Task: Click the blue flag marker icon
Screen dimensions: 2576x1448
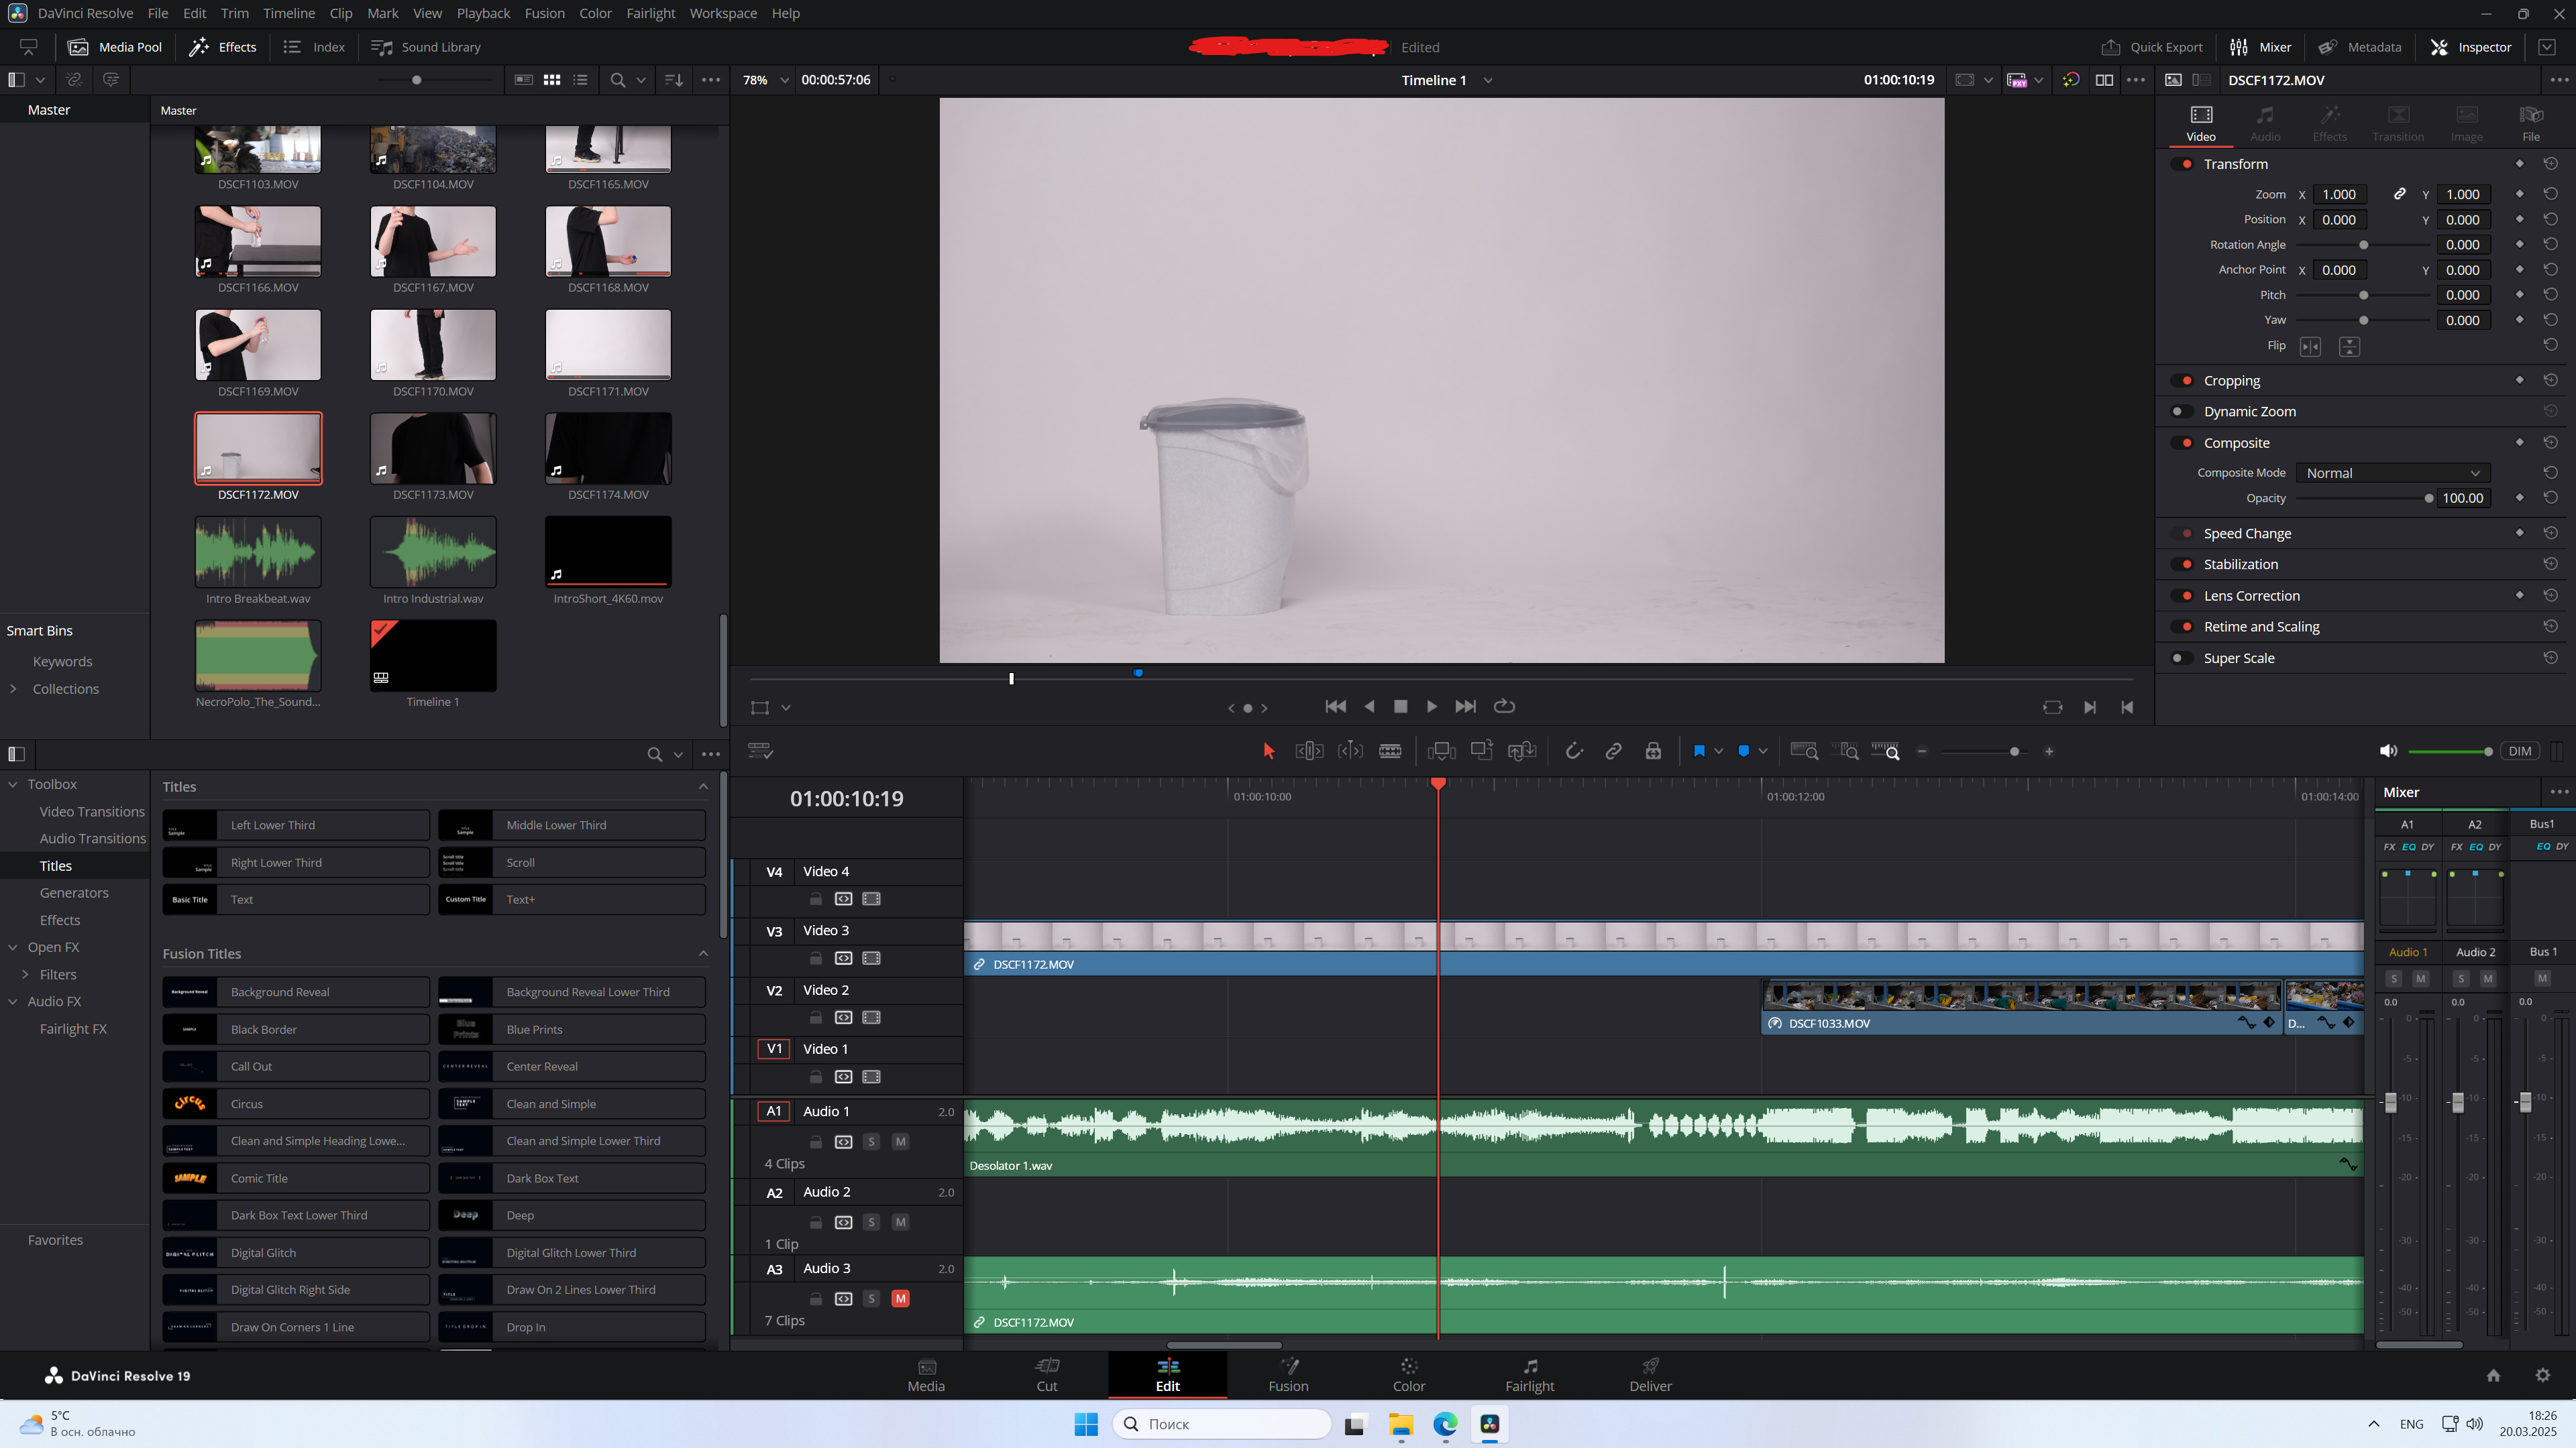Action: coord(1699,751)
